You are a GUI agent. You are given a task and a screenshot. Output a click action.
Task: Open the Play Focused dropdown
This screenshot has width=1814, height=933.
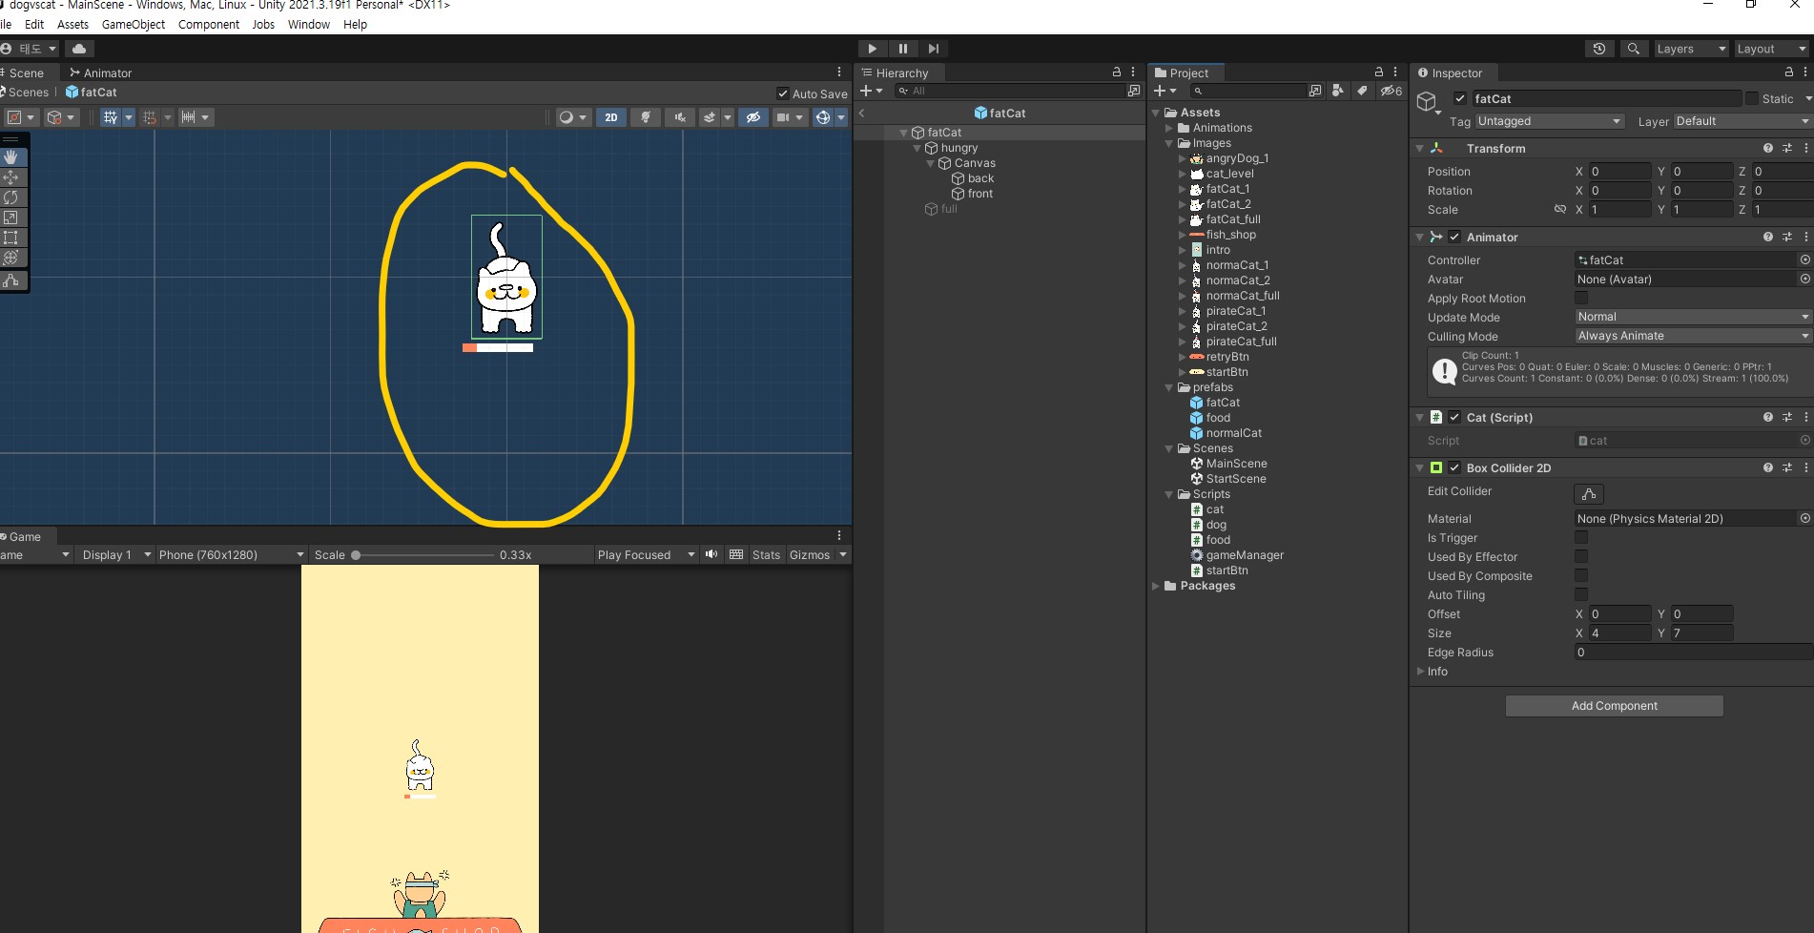pos(646,554)
